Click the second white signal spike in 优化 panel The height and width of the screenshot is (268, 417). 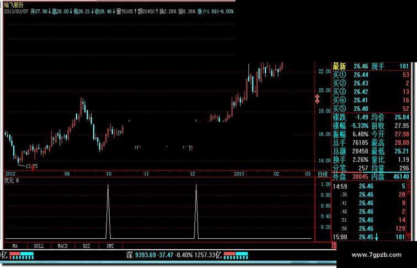(x=196, y=211)
